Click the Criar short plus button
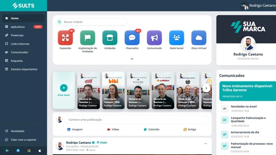276x155 pixels. [64, 88]
